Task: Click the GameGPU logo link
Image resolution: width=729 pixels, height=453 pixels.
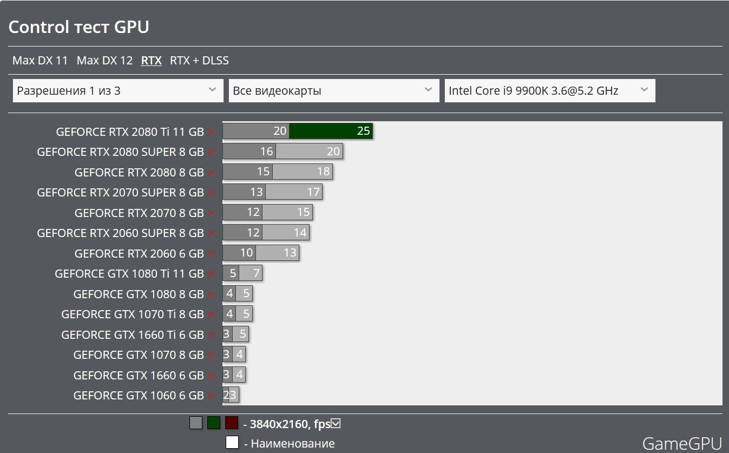Action: 682,443
